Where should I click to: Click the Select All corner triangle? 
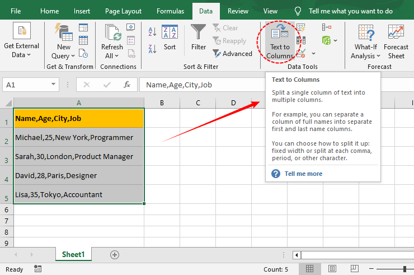tap(7, 102)
